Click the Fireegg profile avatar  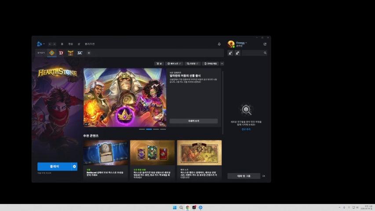click(231, 44)
